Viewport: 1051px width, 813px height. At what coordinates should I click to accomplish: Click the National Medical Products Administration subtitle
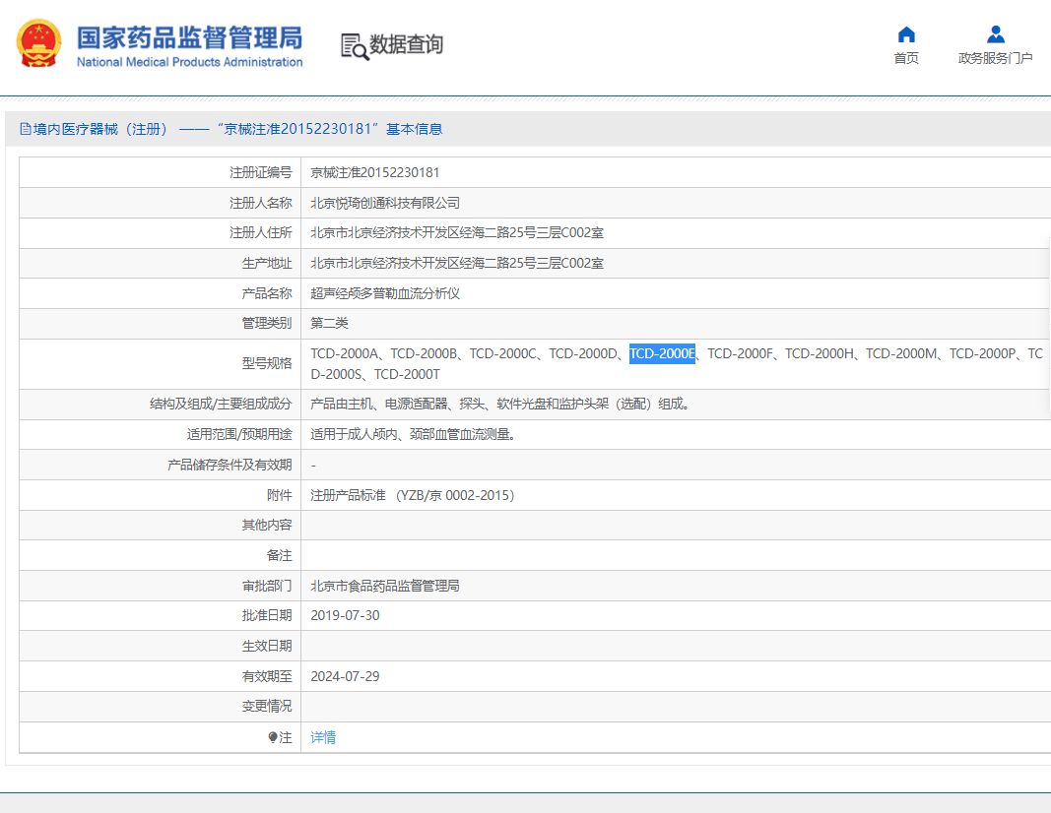pos(190,62)
